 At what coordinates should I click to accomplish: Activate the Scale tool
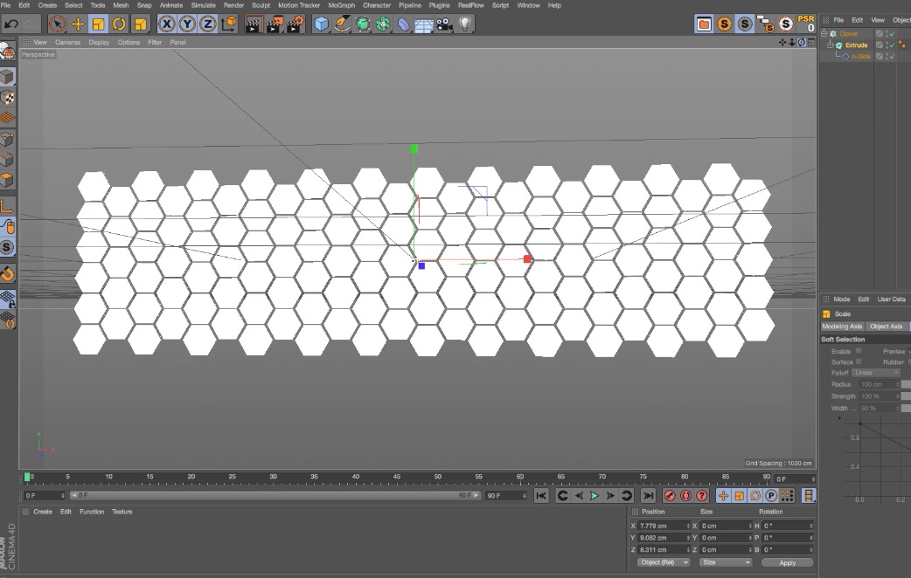(98, 24)
